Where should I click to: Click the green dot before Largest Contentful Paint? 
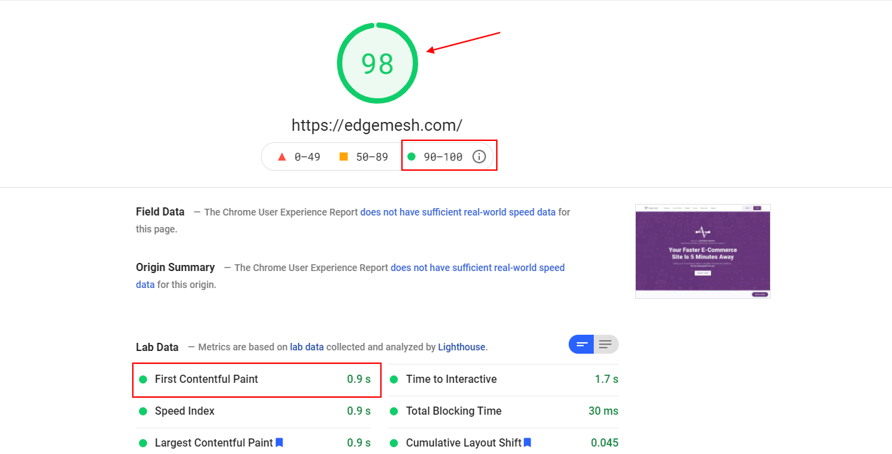[143, 443]
